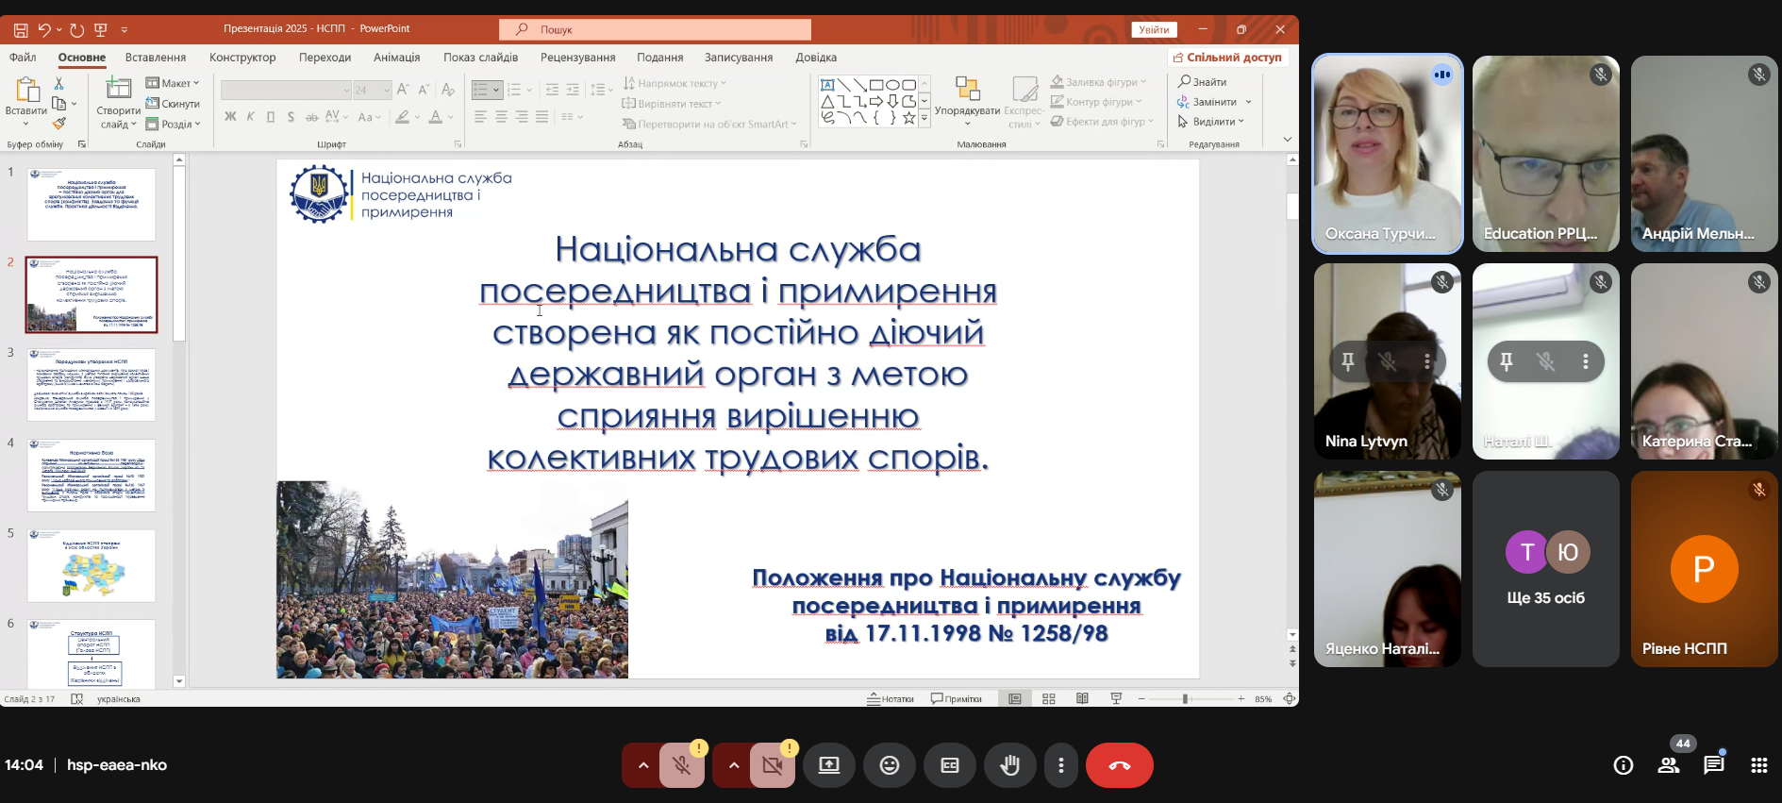Click the red leave call button
This screenshot has height=803, width=1782.
point(1119,765)
